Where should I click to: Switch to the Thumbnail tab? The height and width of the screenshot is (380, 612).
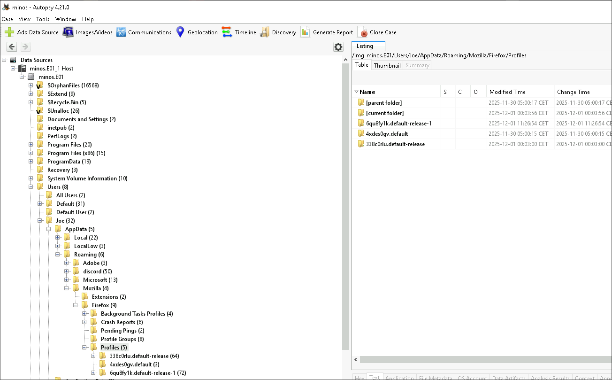[x=387, y=65]
